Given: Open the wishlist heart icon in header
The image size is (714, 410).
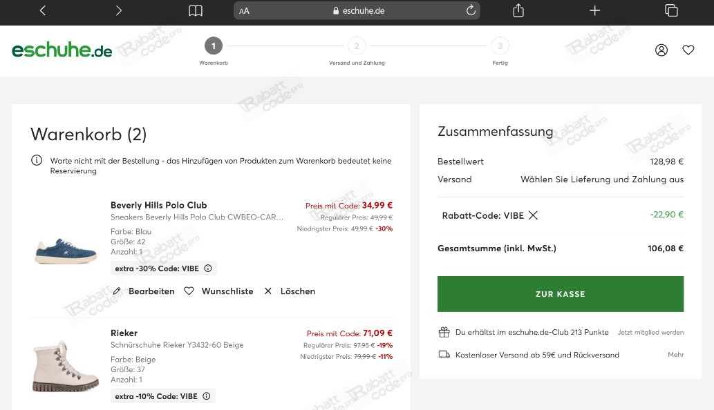Looking at the screenshot, I should (x=688, y=50).
